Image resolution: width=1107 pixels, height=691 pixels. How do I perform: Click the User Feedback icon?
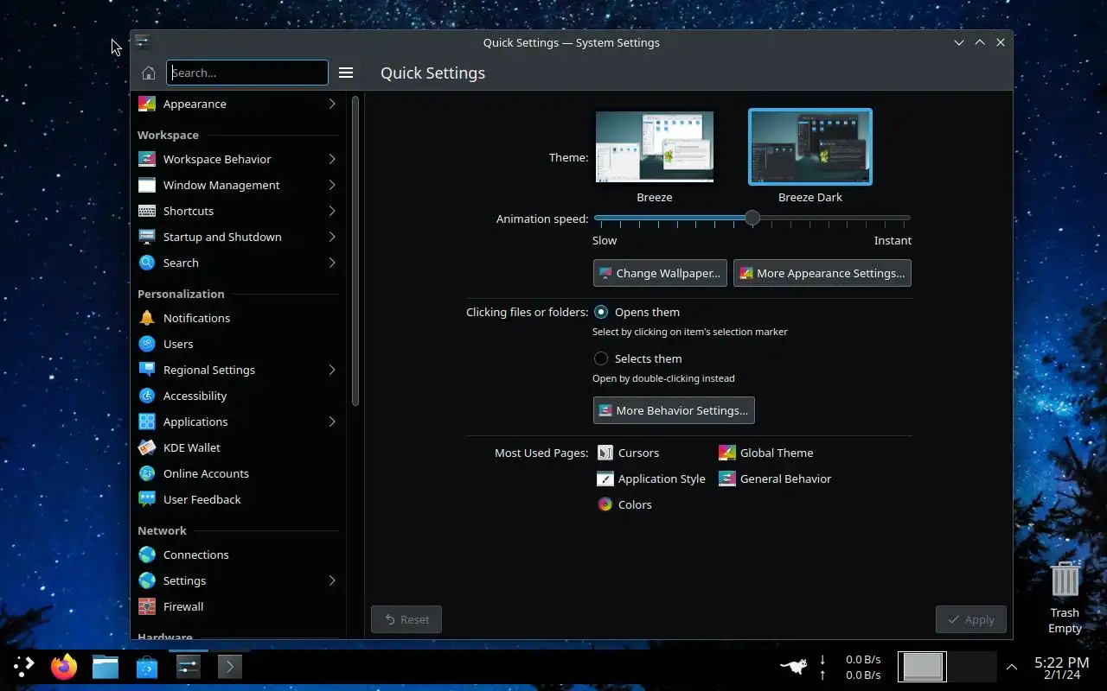pyautogui.click(x=147, y=499)
